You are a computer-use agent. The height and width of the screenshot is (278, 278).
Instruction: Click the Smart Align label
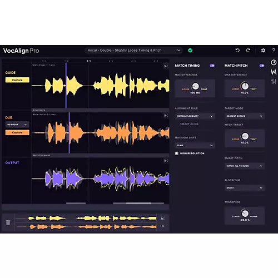189,124
